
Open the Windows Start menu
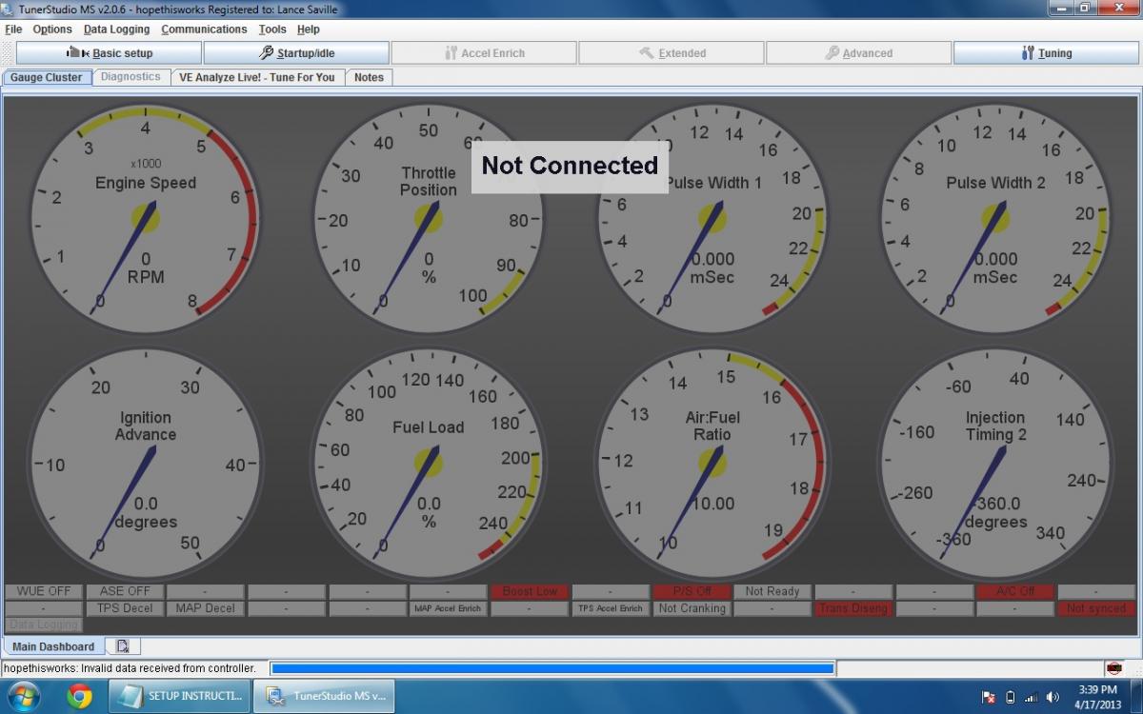pyautogui.click(x=23, y=696)
